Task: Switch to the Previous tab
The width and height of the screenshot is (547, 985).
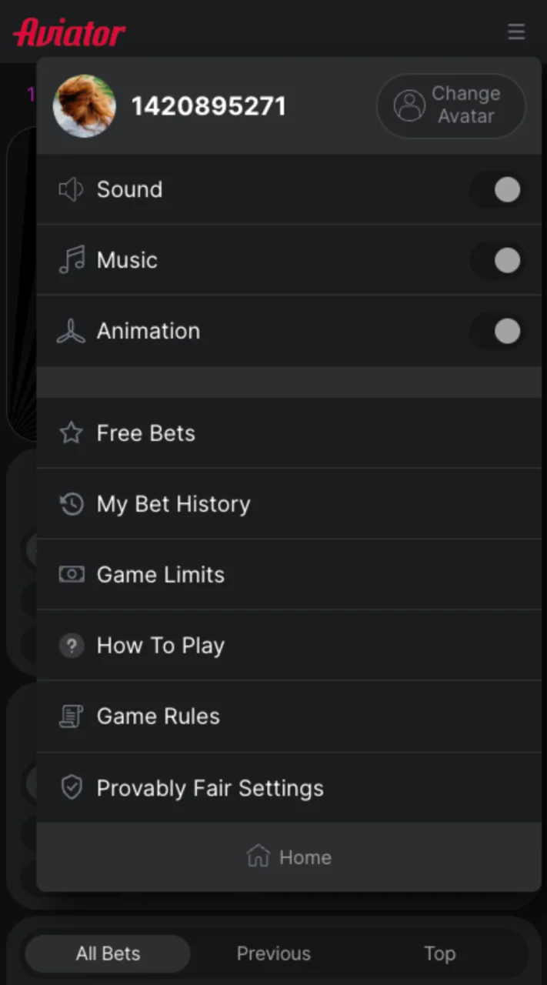Action: (x=274, y=953)
